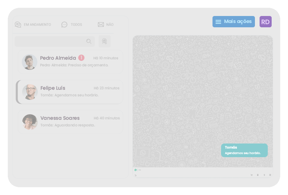Click green emoji icon in message box

coord(135,170)
